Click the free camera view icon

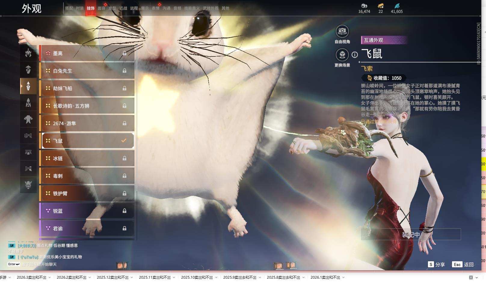coord(342,31)
